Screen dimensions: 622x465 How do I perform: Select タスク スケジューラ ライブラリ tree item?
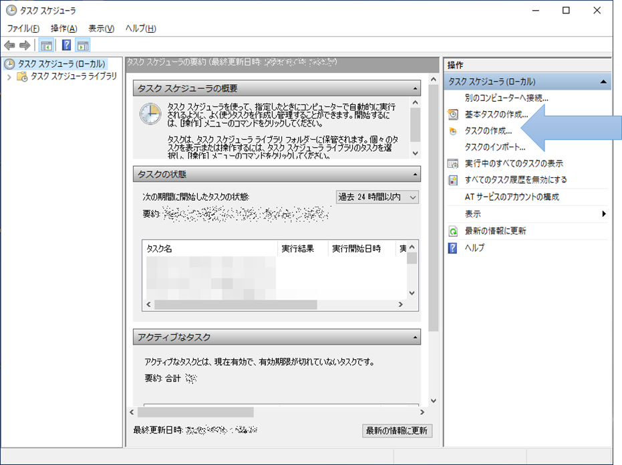coord(73,76)
